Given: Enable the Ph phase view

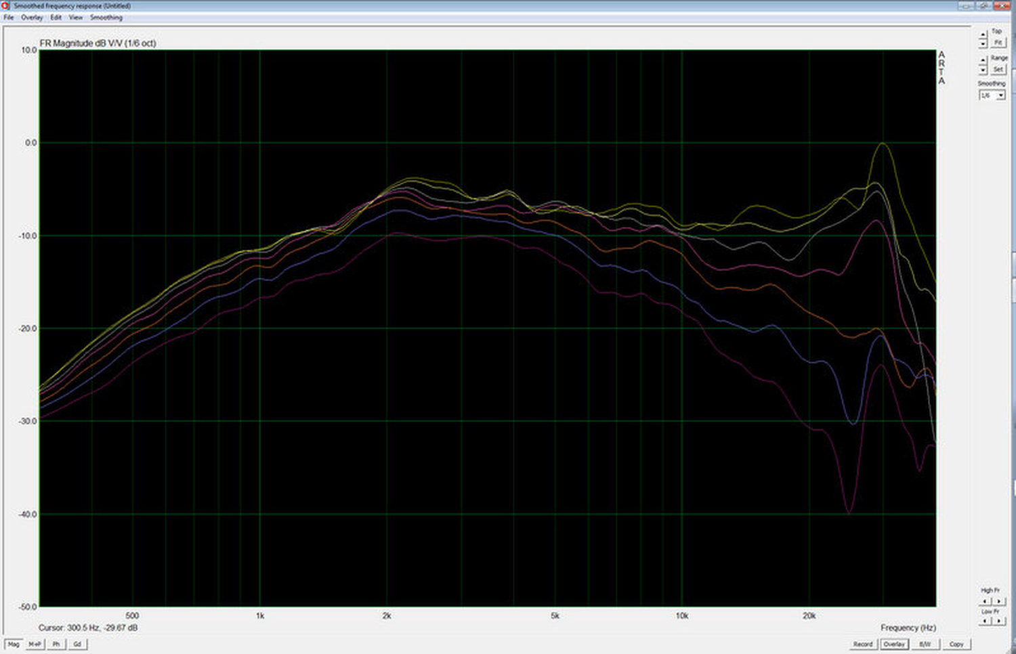Looking at the screenshot, I should [56, 644].
